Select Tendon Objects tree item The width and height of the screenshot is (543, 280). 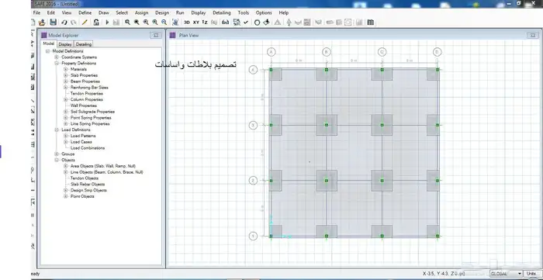pos(85,178)
